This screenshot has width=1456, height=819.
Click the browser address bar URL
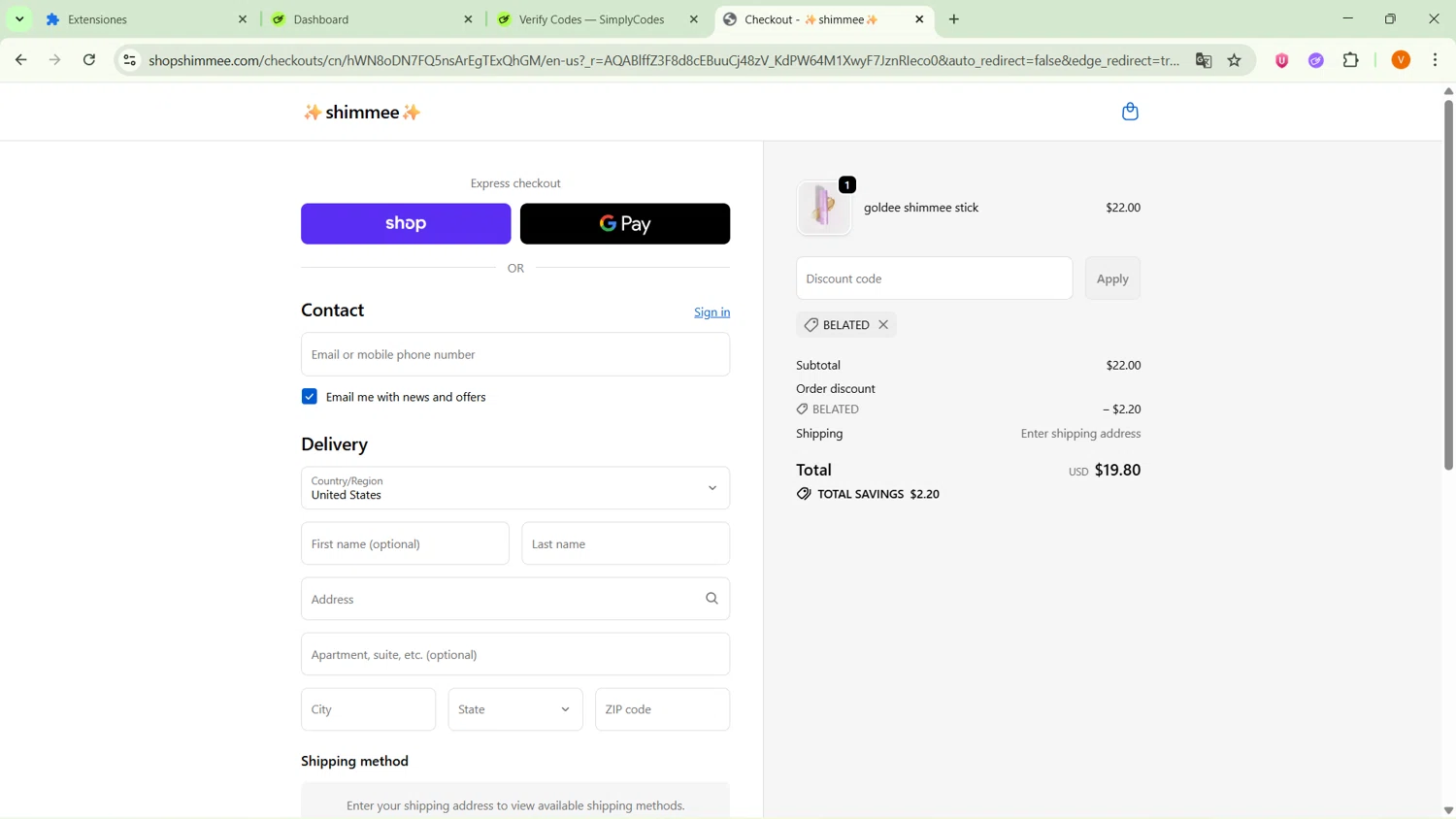coord(664,60)
